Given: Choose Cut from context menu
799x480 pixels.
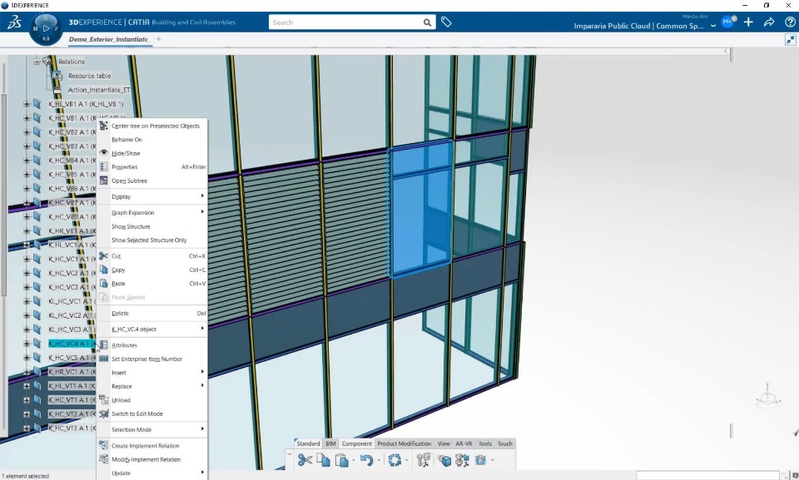Looking at the screenshot, I should point(151,255).
